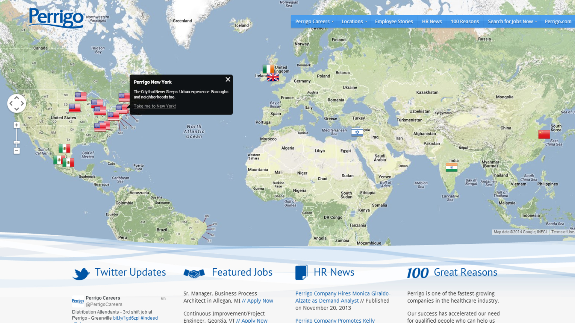
Task: Zoom in the map with the plus button
Action: (17, 125)
